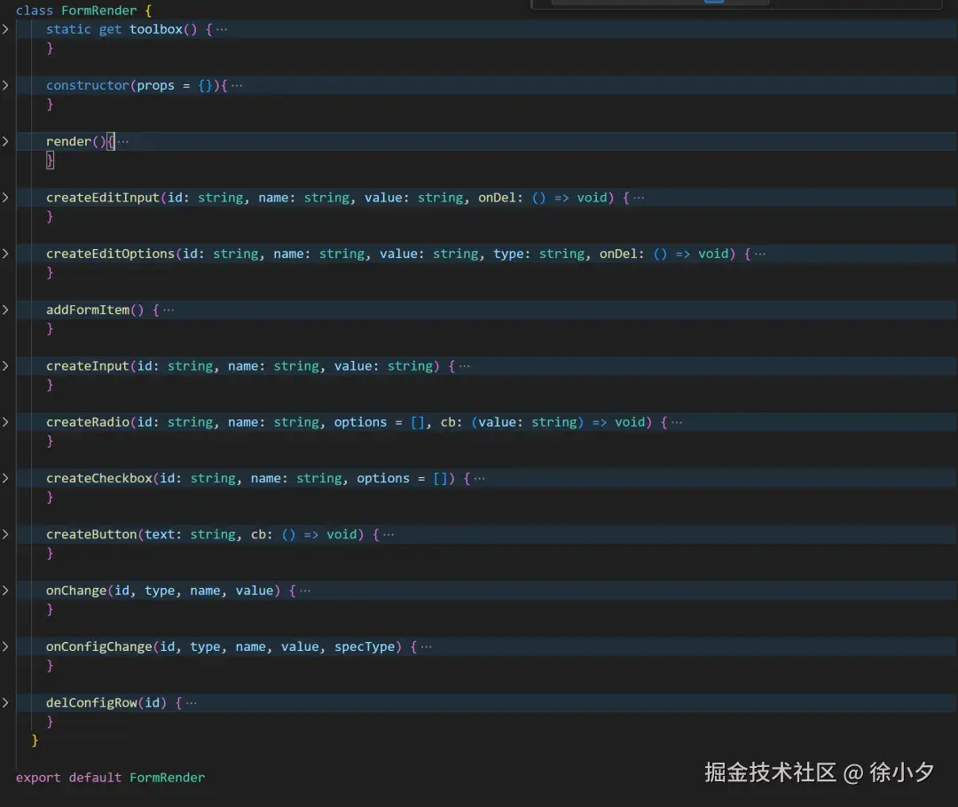
Task: Click the onChange method name
Action: (x=76, y=591)
